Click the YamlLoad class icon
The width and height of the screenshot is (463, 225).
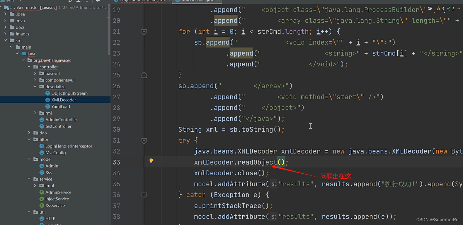[47, 106]
